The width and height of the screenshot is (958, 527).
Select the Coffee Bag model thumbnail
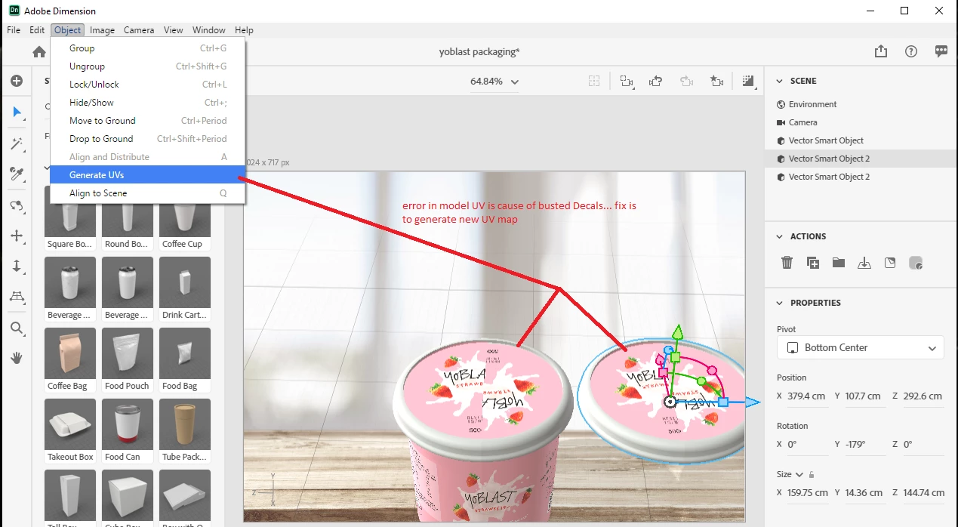coord(70,359)
